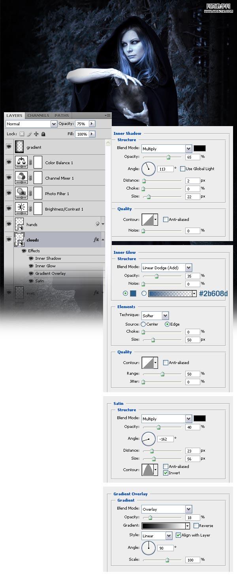This screenshot has width=237, height=575.
Task: Click the link icon on Photo Filter 1
Action: [30, 194]
